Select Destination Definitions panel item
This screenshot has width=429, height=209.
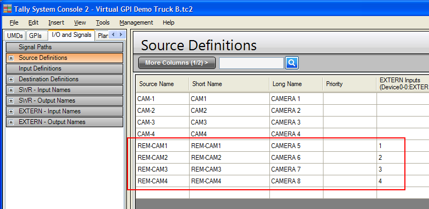[65, 79]
